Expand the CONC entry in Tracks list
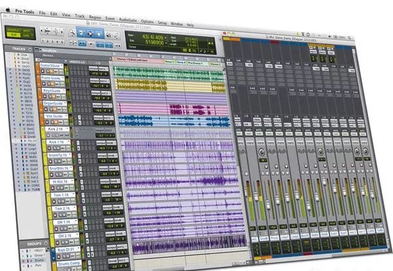This screenshot has height=271, width=393. 28,186
